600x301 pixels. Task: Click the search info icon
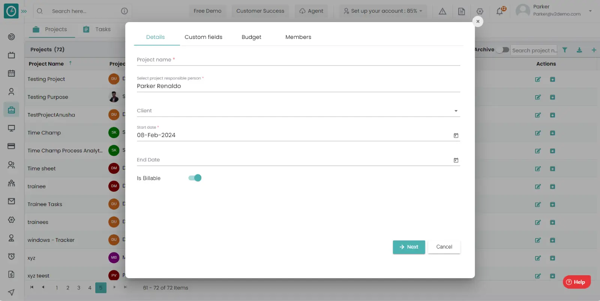tap(124, 11)
